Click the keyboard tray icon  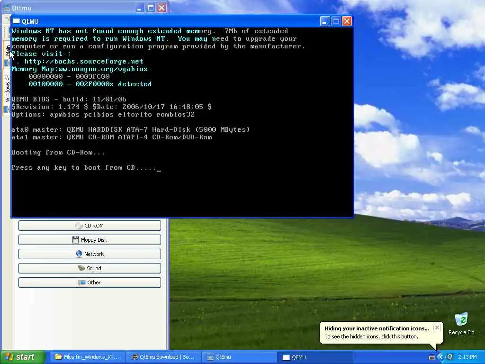pyautogui.click(x=432, y=357)
